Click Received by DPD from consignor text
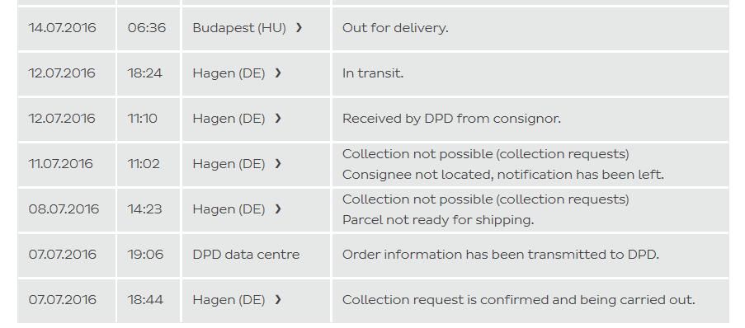 click(451, 119)
